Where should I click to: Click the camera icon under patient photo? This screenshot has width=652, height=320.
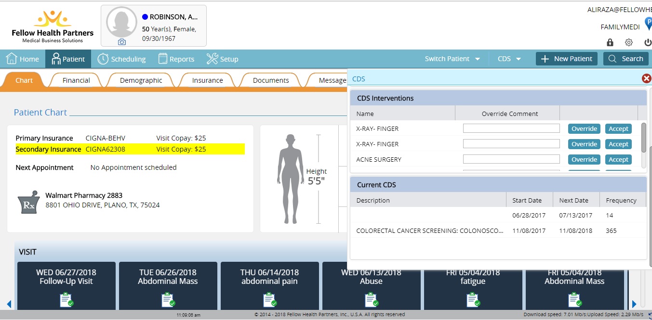pos(122,42)
